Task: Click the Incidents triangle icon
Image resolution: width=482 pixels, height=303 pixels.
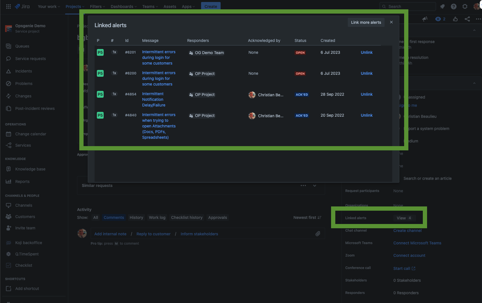Action: tap(8, 71)
